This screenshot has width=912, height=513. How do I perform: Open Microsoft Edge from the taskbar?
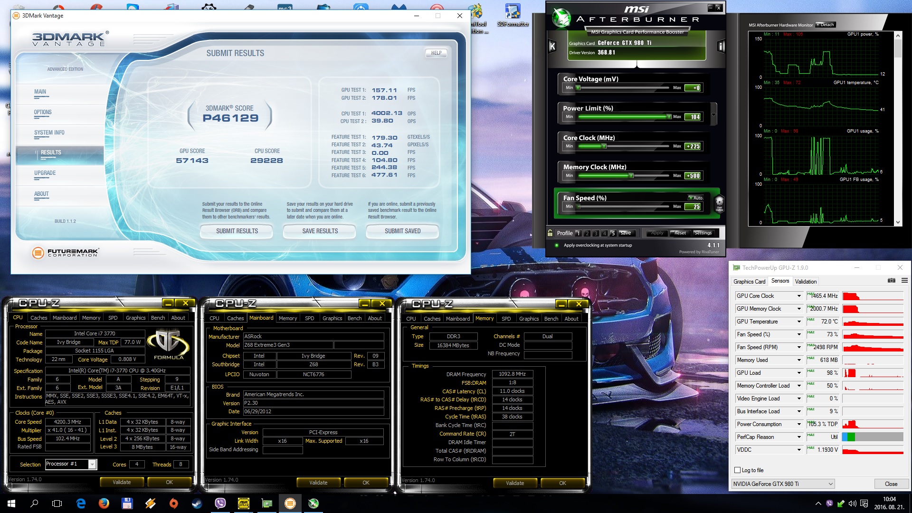[x=81, y=503]
